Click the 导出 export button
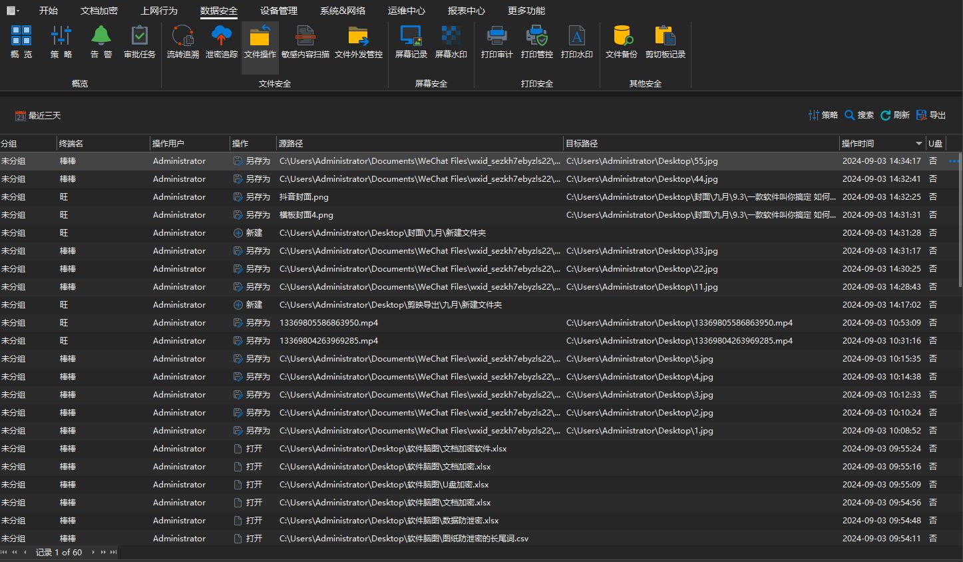 coord(931,115)
